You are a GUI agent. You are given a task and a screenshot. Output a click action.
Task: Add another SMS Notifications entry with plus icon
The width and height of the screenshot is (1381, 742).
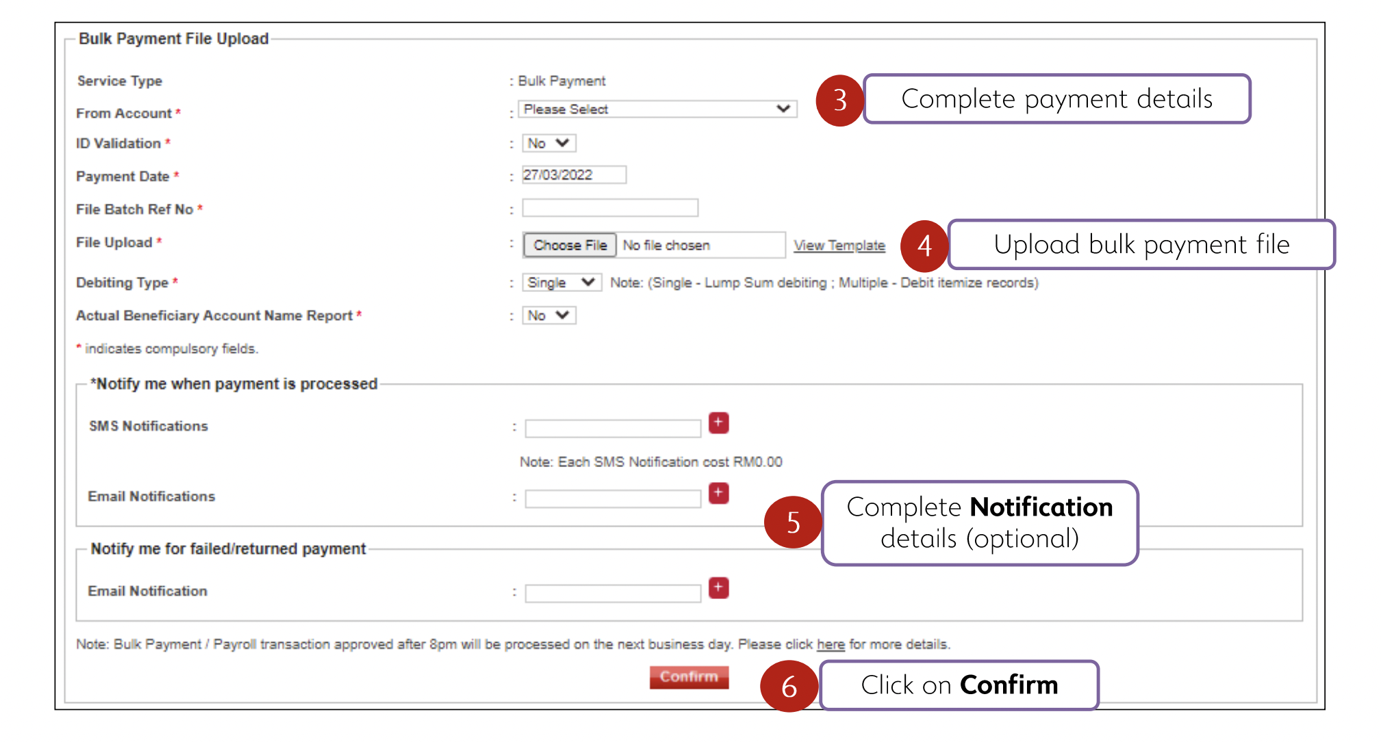(718, 423)
